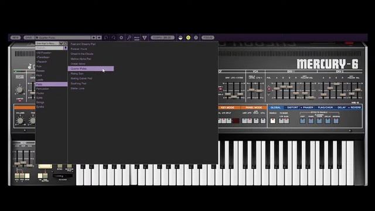
Task: Toggle the PHASER effect enable button
Action: (311, 121)
